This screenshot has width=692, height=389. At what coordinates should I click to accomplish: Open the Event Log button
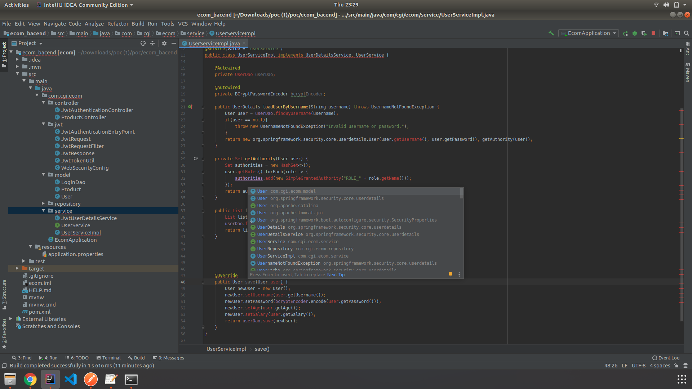pyautogui.click(x=666, y=358)
